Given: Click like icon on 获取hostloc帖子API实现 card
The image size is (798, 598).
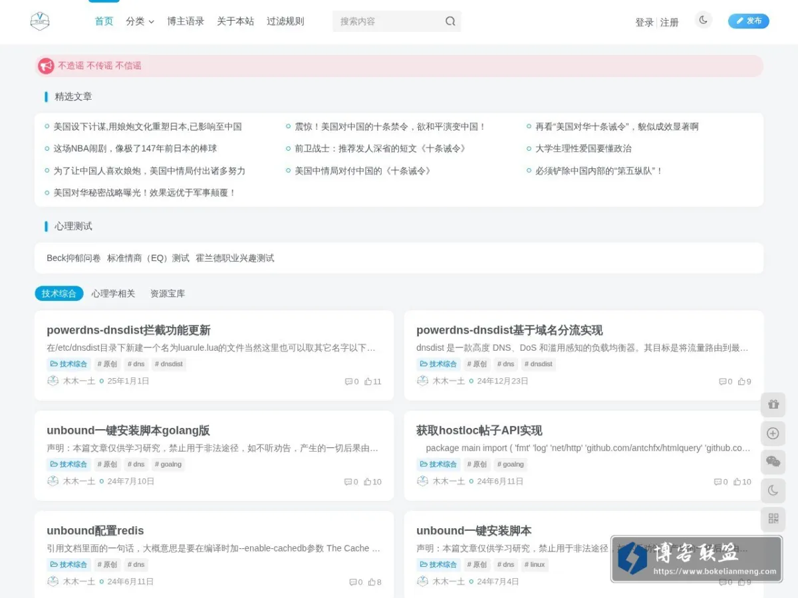Looking at the screenshot, I should click(737, 482).
